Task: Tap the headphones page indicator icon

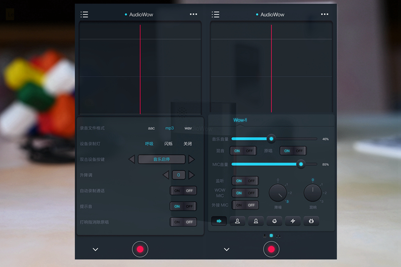Action: pyautogui.click(x=278, y=236)
